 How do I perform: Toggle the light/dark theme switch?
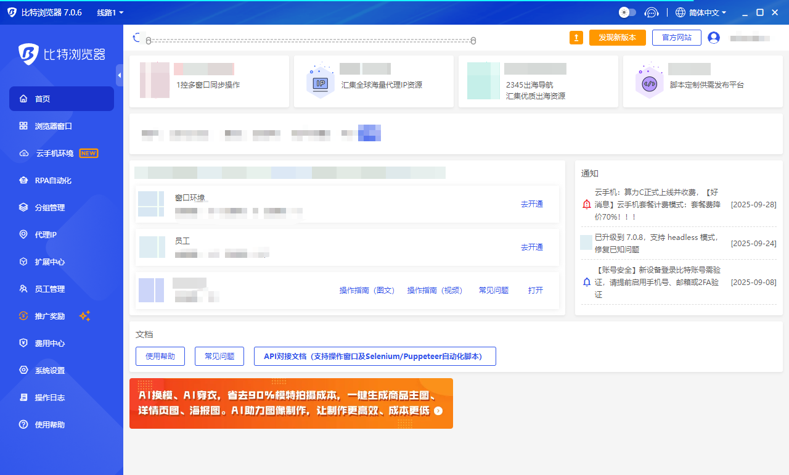627,12
